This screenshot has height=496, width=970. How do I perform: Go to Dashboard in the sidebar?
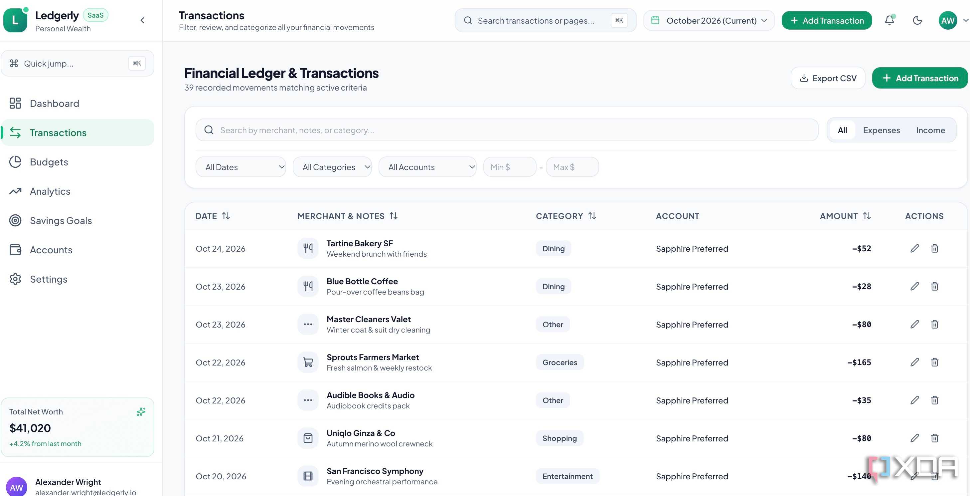pyautogui.click(x=78, y=103)
